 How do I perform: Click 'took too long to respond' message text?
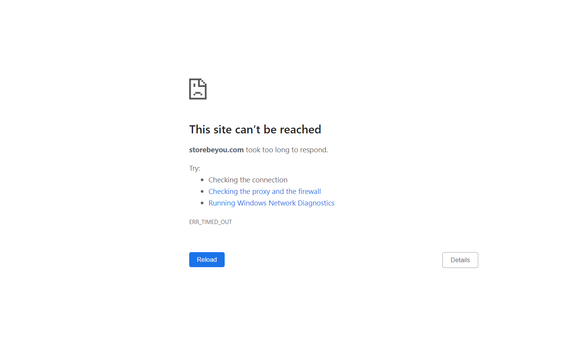[287, 150]
